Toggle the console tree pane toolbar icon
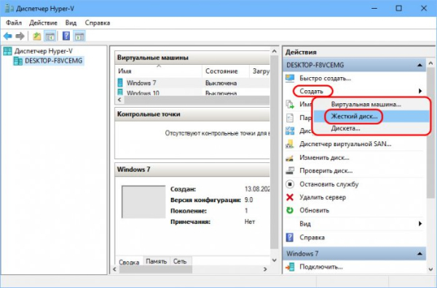Image resolution: width=437 pixels, height=288 pixels. pos(50,36)
